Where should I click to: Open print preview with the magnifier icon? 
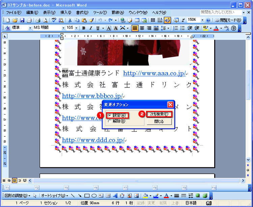45,20
